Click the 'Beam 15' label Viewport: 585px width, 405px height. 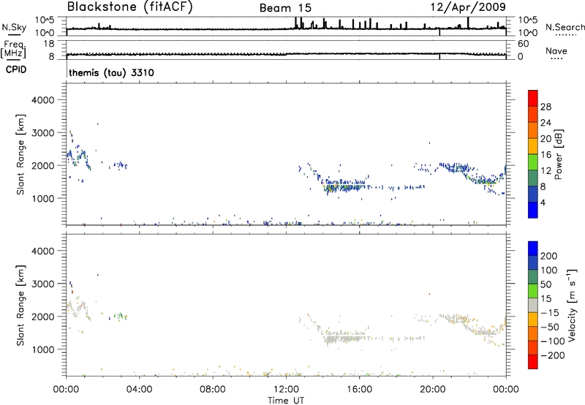point(285,8)
